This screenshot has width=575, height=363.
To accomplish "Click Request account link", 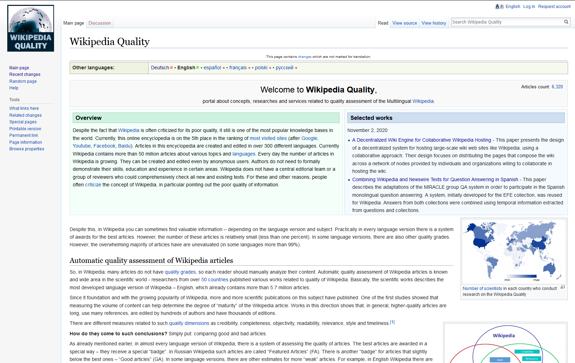I will click(554, 7).
